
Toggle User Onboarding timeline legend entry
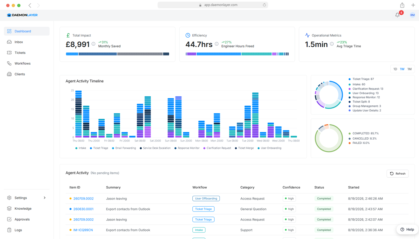pos(270,148)
